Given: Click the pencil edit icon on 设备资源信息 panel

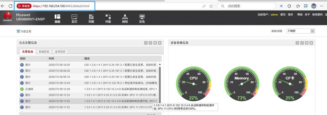Looking at the screenshot, I should tap(302, 43).
